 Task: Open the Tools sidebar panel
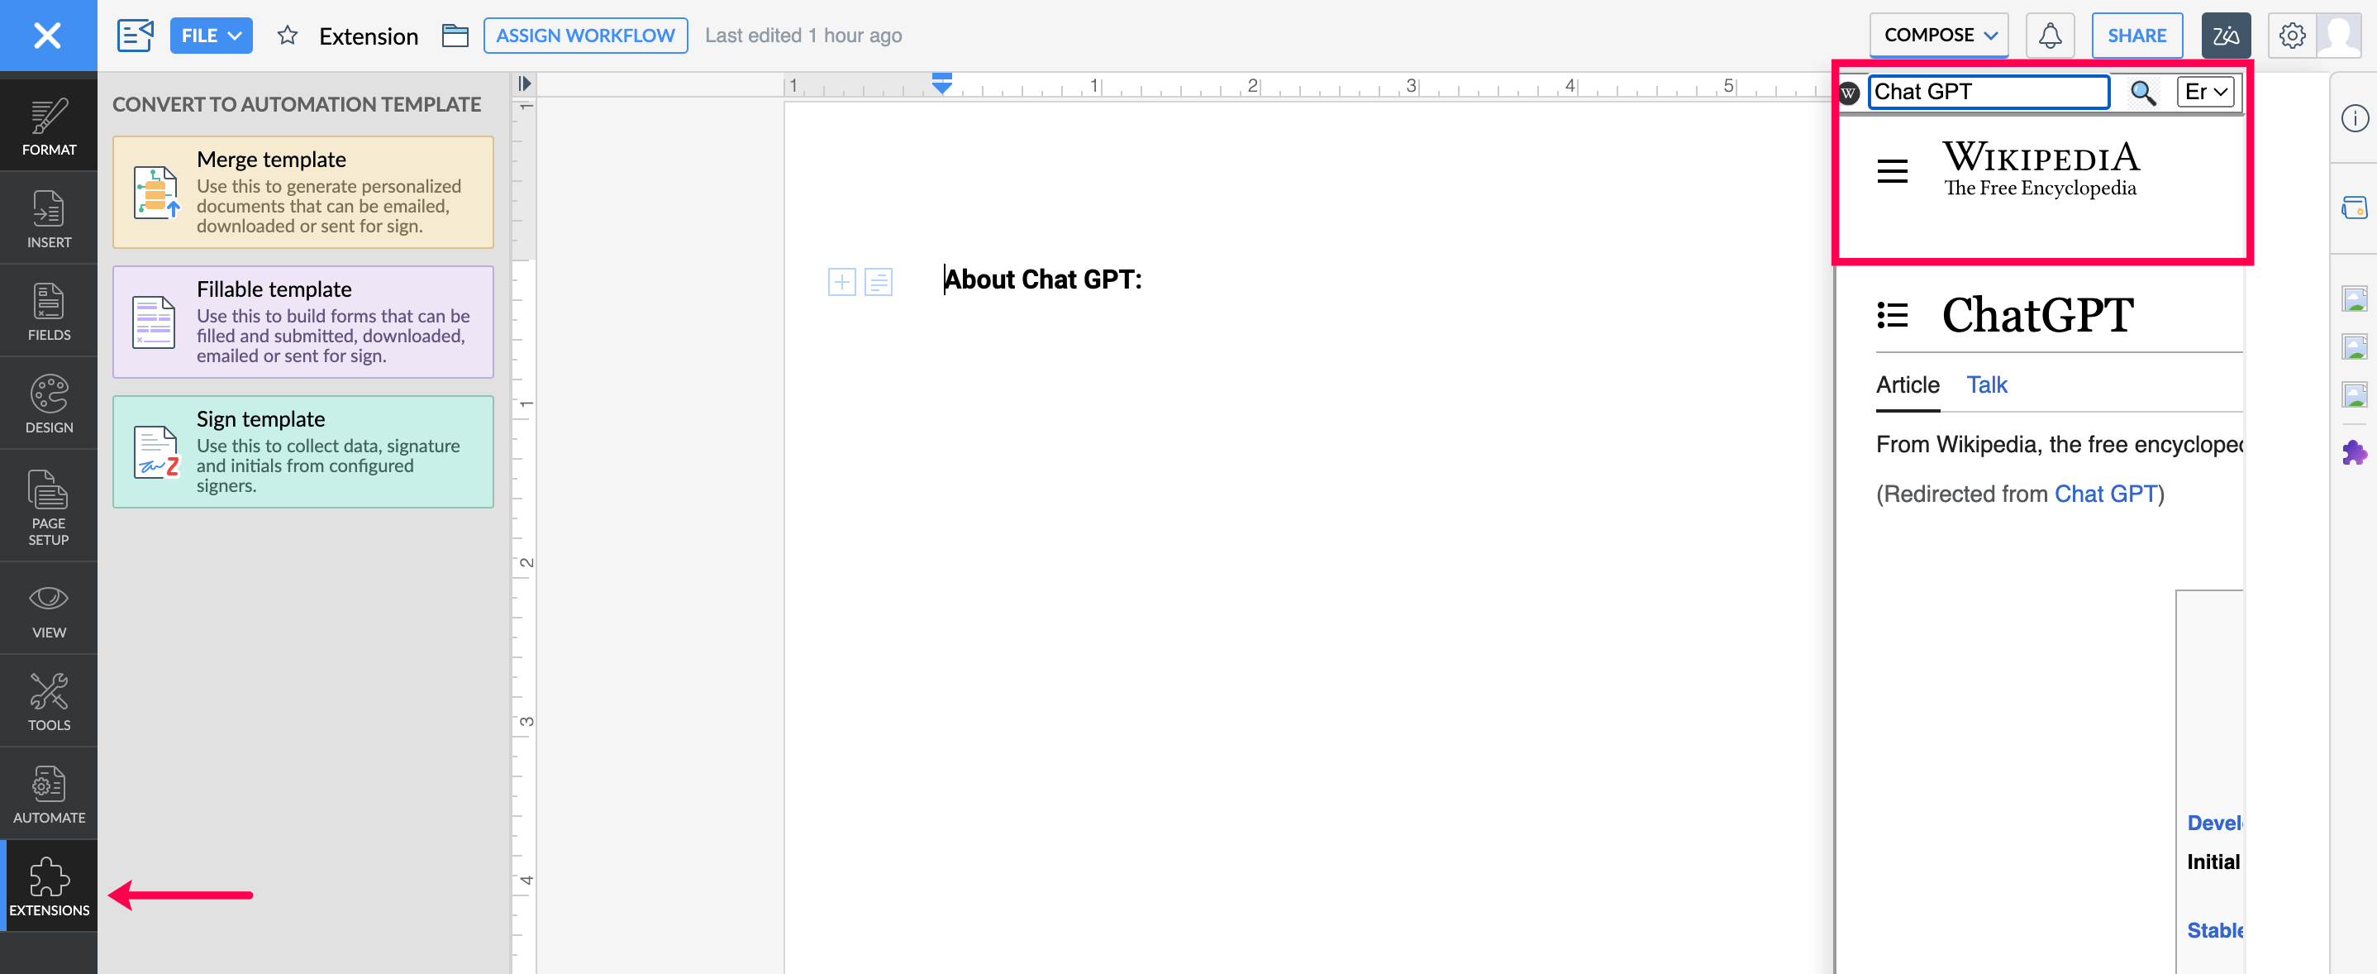click(x=49, y=700)
